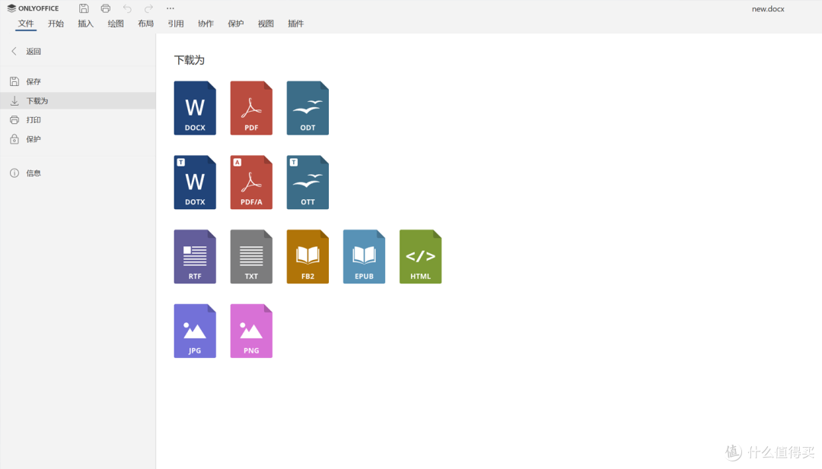Choose the ODT format icon
The image size is (822, 469).
click(x=307, y=108)
